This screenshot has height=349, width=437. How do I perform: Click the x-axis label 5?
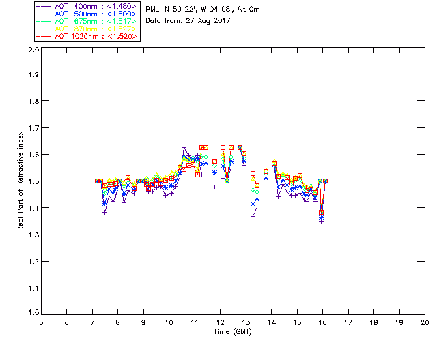tap(41, 322)
